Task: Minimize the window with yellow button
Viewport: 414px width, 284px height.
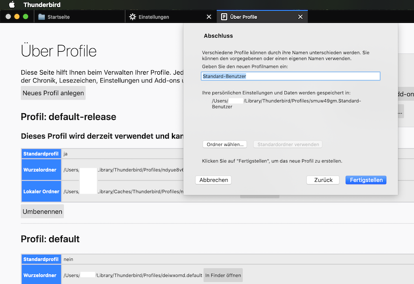Action: 17,17
